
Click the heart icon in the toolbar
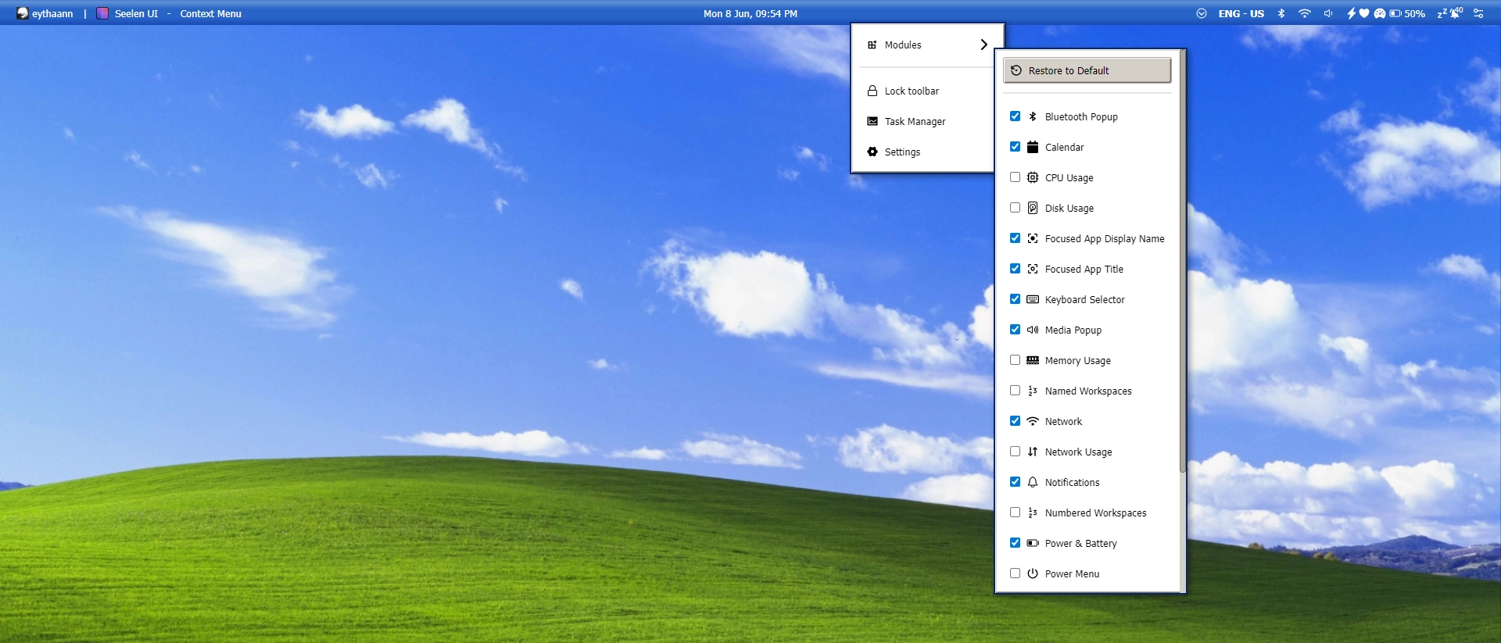(1364, 13)
